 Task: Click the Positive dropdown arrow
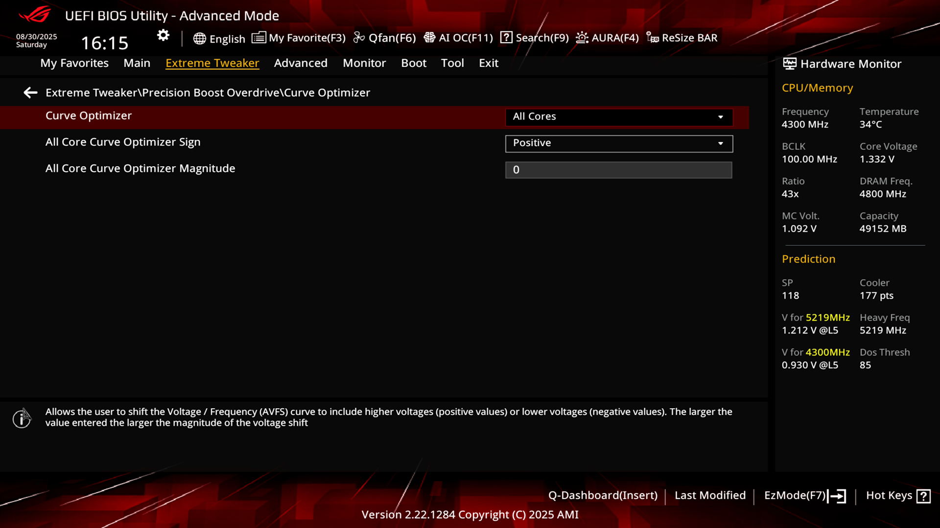pos(721,143)
